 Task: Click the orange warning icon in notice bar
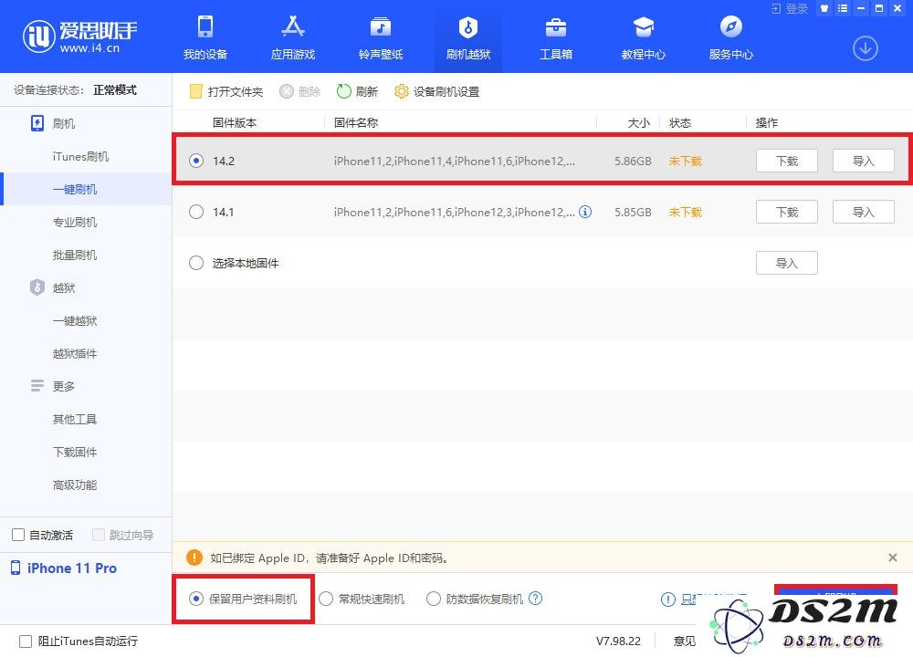click(x=194, y=558)
